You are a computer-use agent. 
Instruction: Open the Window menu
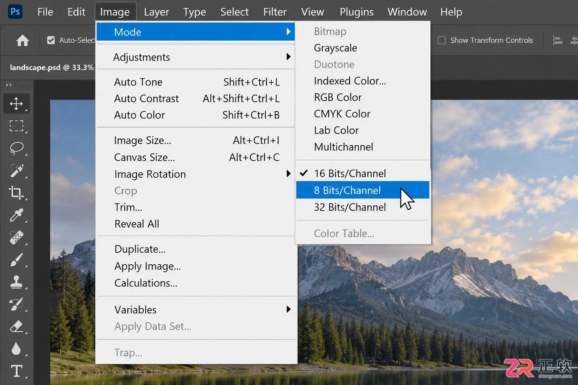click(x=407, y=12)
